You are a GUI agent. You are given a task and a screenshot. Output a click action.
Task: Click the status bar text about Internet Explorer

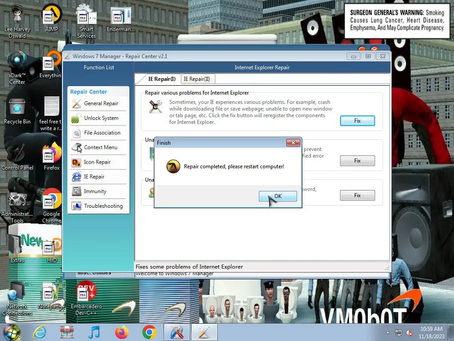189,267
